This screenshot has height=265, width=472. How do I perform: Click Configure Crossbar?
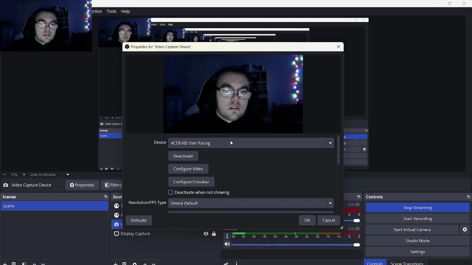coord(191,182)
